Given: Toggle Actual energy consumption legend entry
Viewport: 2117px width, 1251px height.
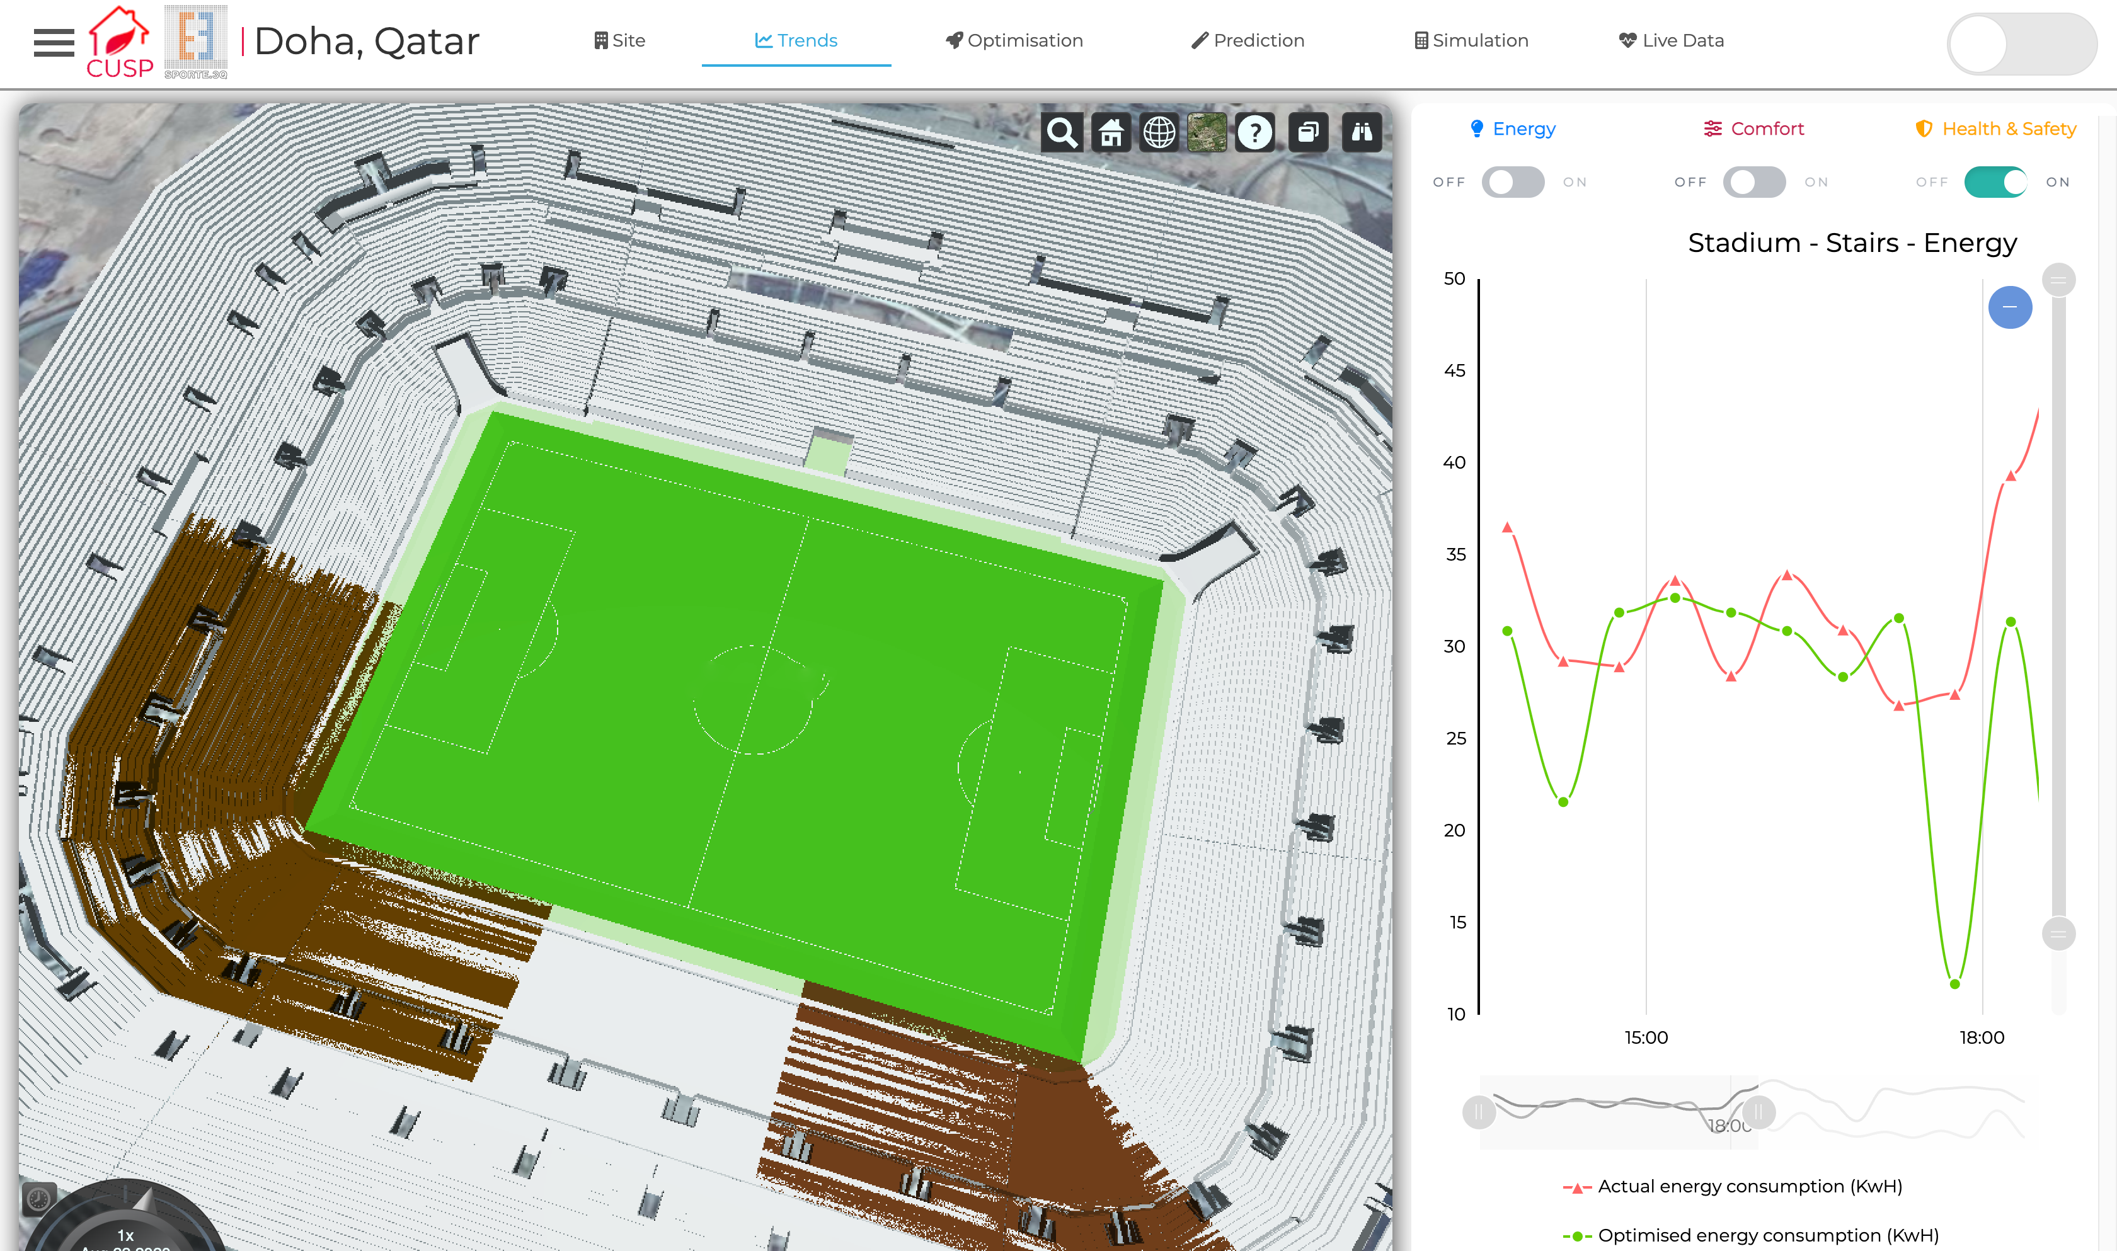Looking at the screenshot, I should click(1733, 1186).
